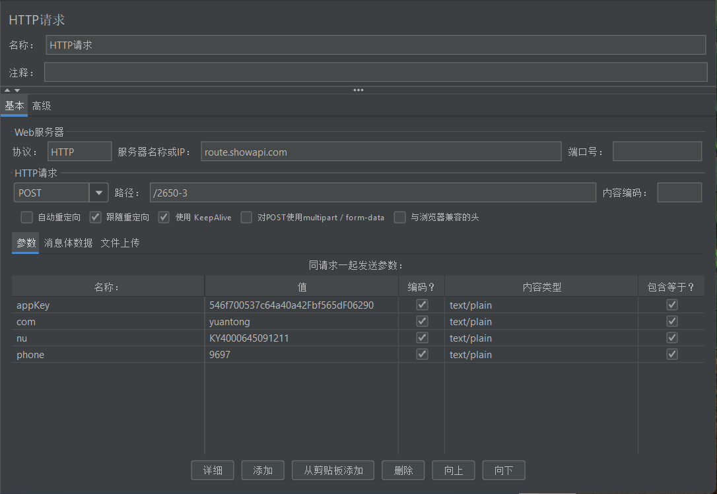Enable the 自动重定向 checkbox
This screenshot has height=494, width=717.
pyautogui.click(x=27, y=217)
